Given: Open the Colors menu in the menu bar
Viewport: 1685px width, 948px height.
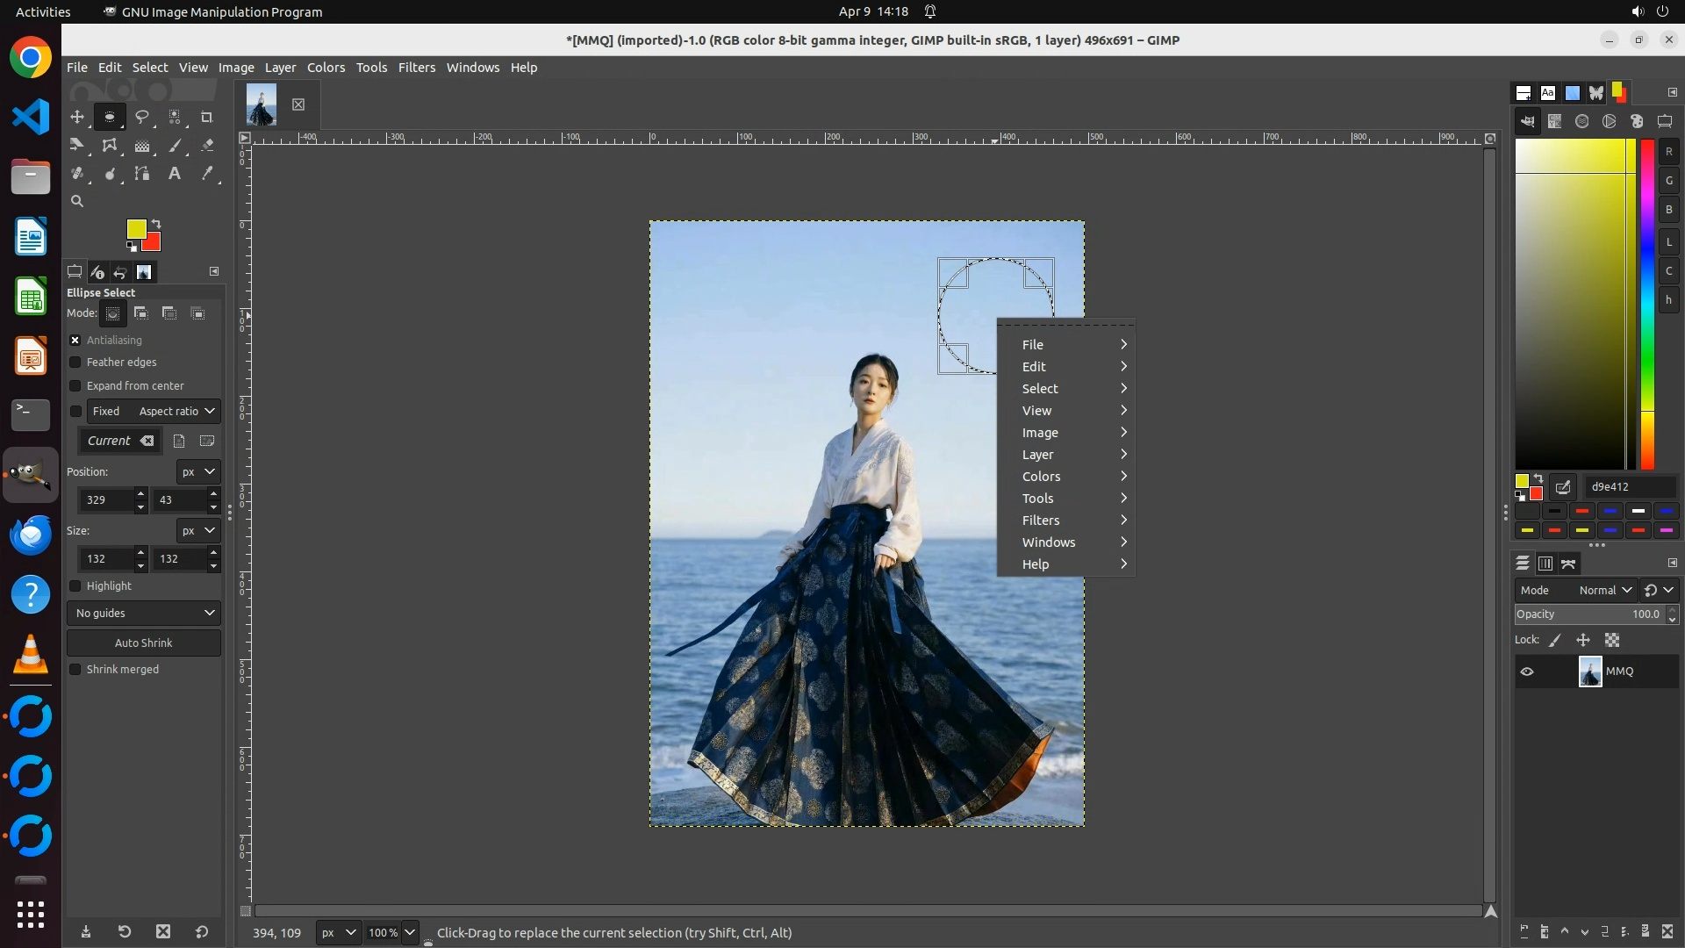Looking at the screenshot, I should click(x=326, y=68).
